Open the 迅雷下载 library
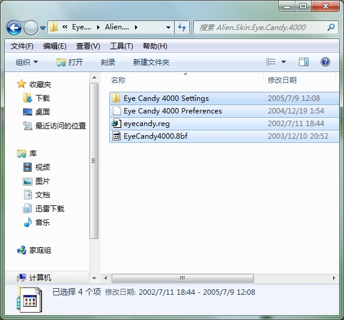The width and height of the screenshot is (344, 320). (50, 209)
